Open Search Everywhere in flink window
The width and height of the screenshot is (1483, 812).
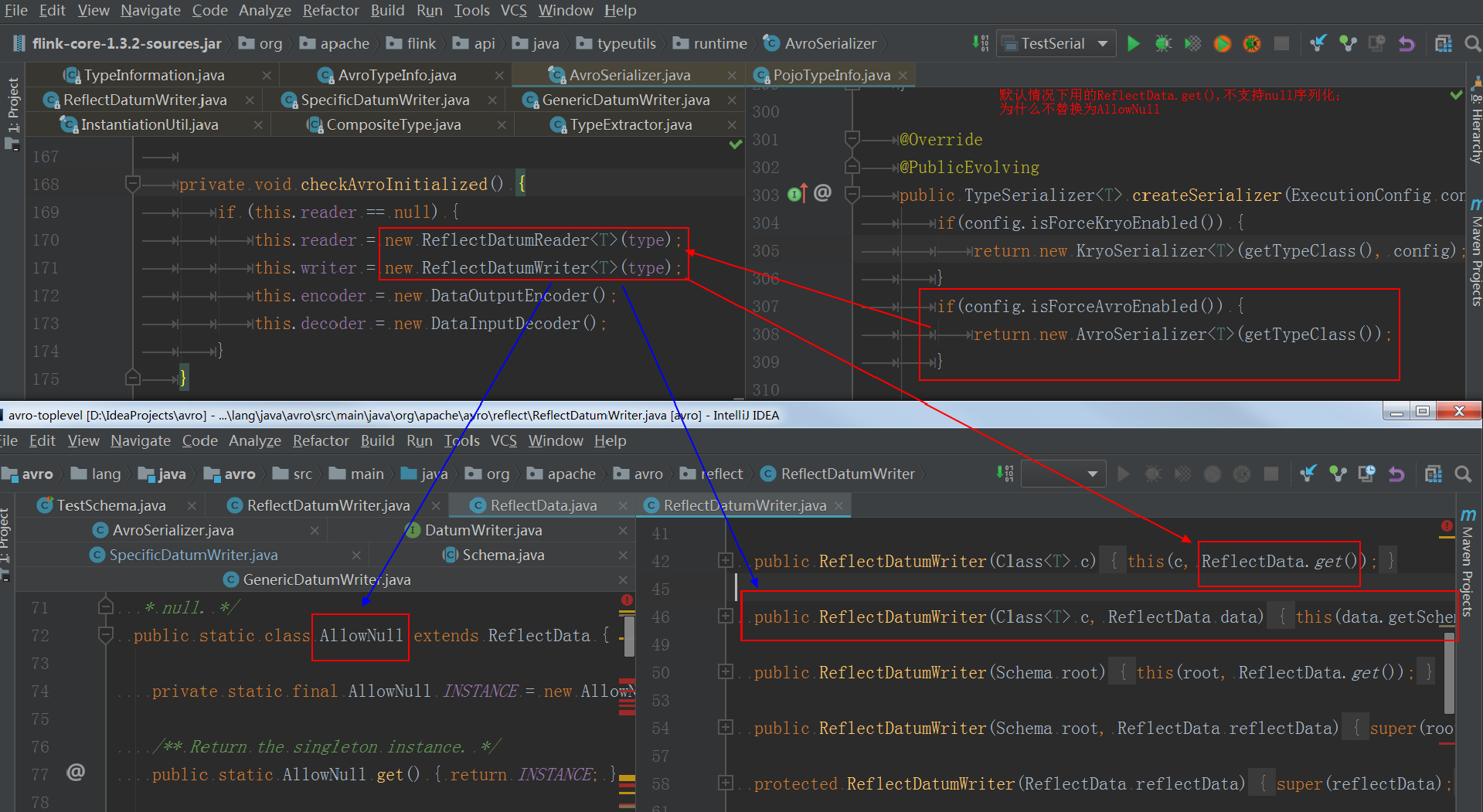pyautogui.click(x=1472, y=43)
